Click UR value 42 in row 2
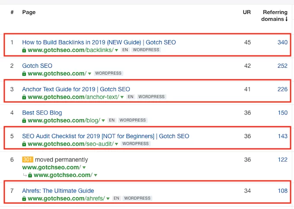Screen dimensions: 294x209 (247, 66)
